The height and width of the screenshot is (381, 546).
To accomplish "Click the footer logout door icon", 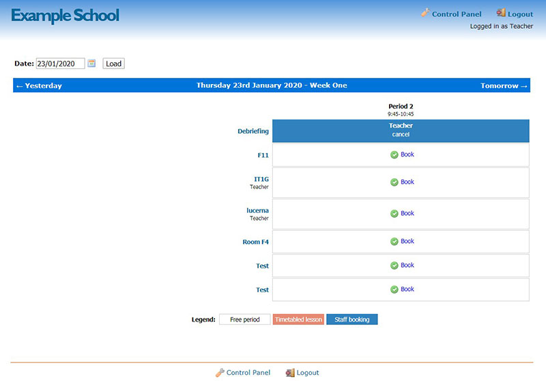I will 290,373.
